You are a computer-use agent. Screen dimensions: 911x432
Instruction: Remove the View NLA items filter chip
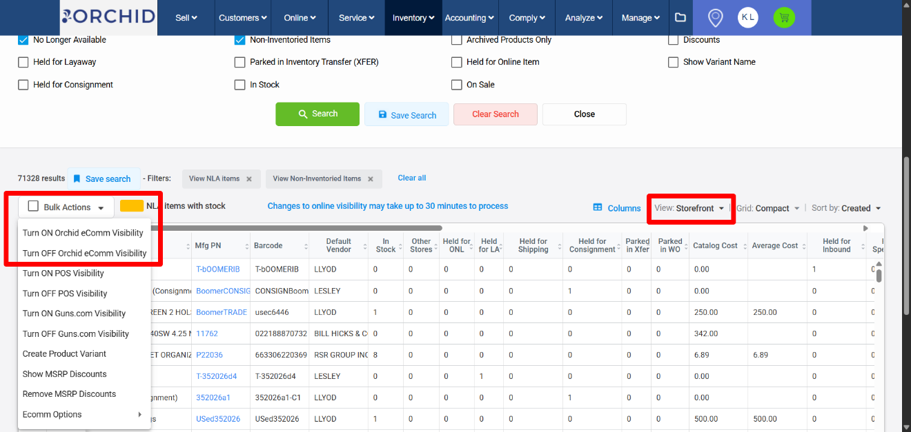(x=249, y=179)
